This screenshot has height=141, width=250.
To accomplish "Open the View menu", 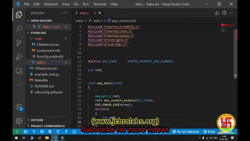I will coord(66,4).
